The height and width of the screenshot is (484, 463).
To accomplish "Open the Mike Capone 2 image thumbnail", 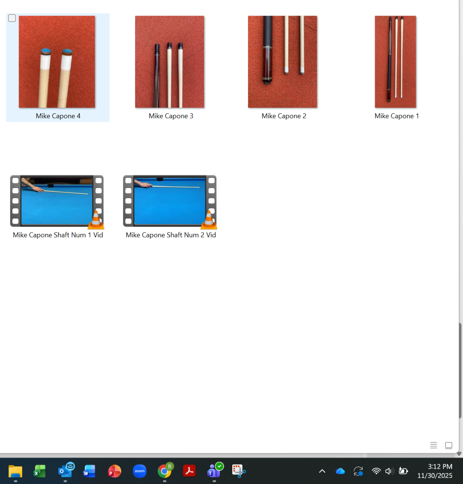I will pyautogui.click(x=282, y=61).
